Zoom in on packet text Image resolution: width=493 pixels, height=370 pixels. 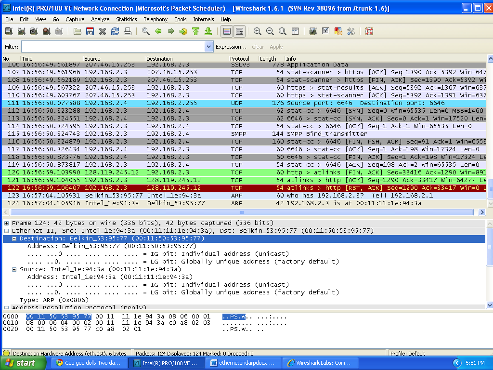coord(258,31)
